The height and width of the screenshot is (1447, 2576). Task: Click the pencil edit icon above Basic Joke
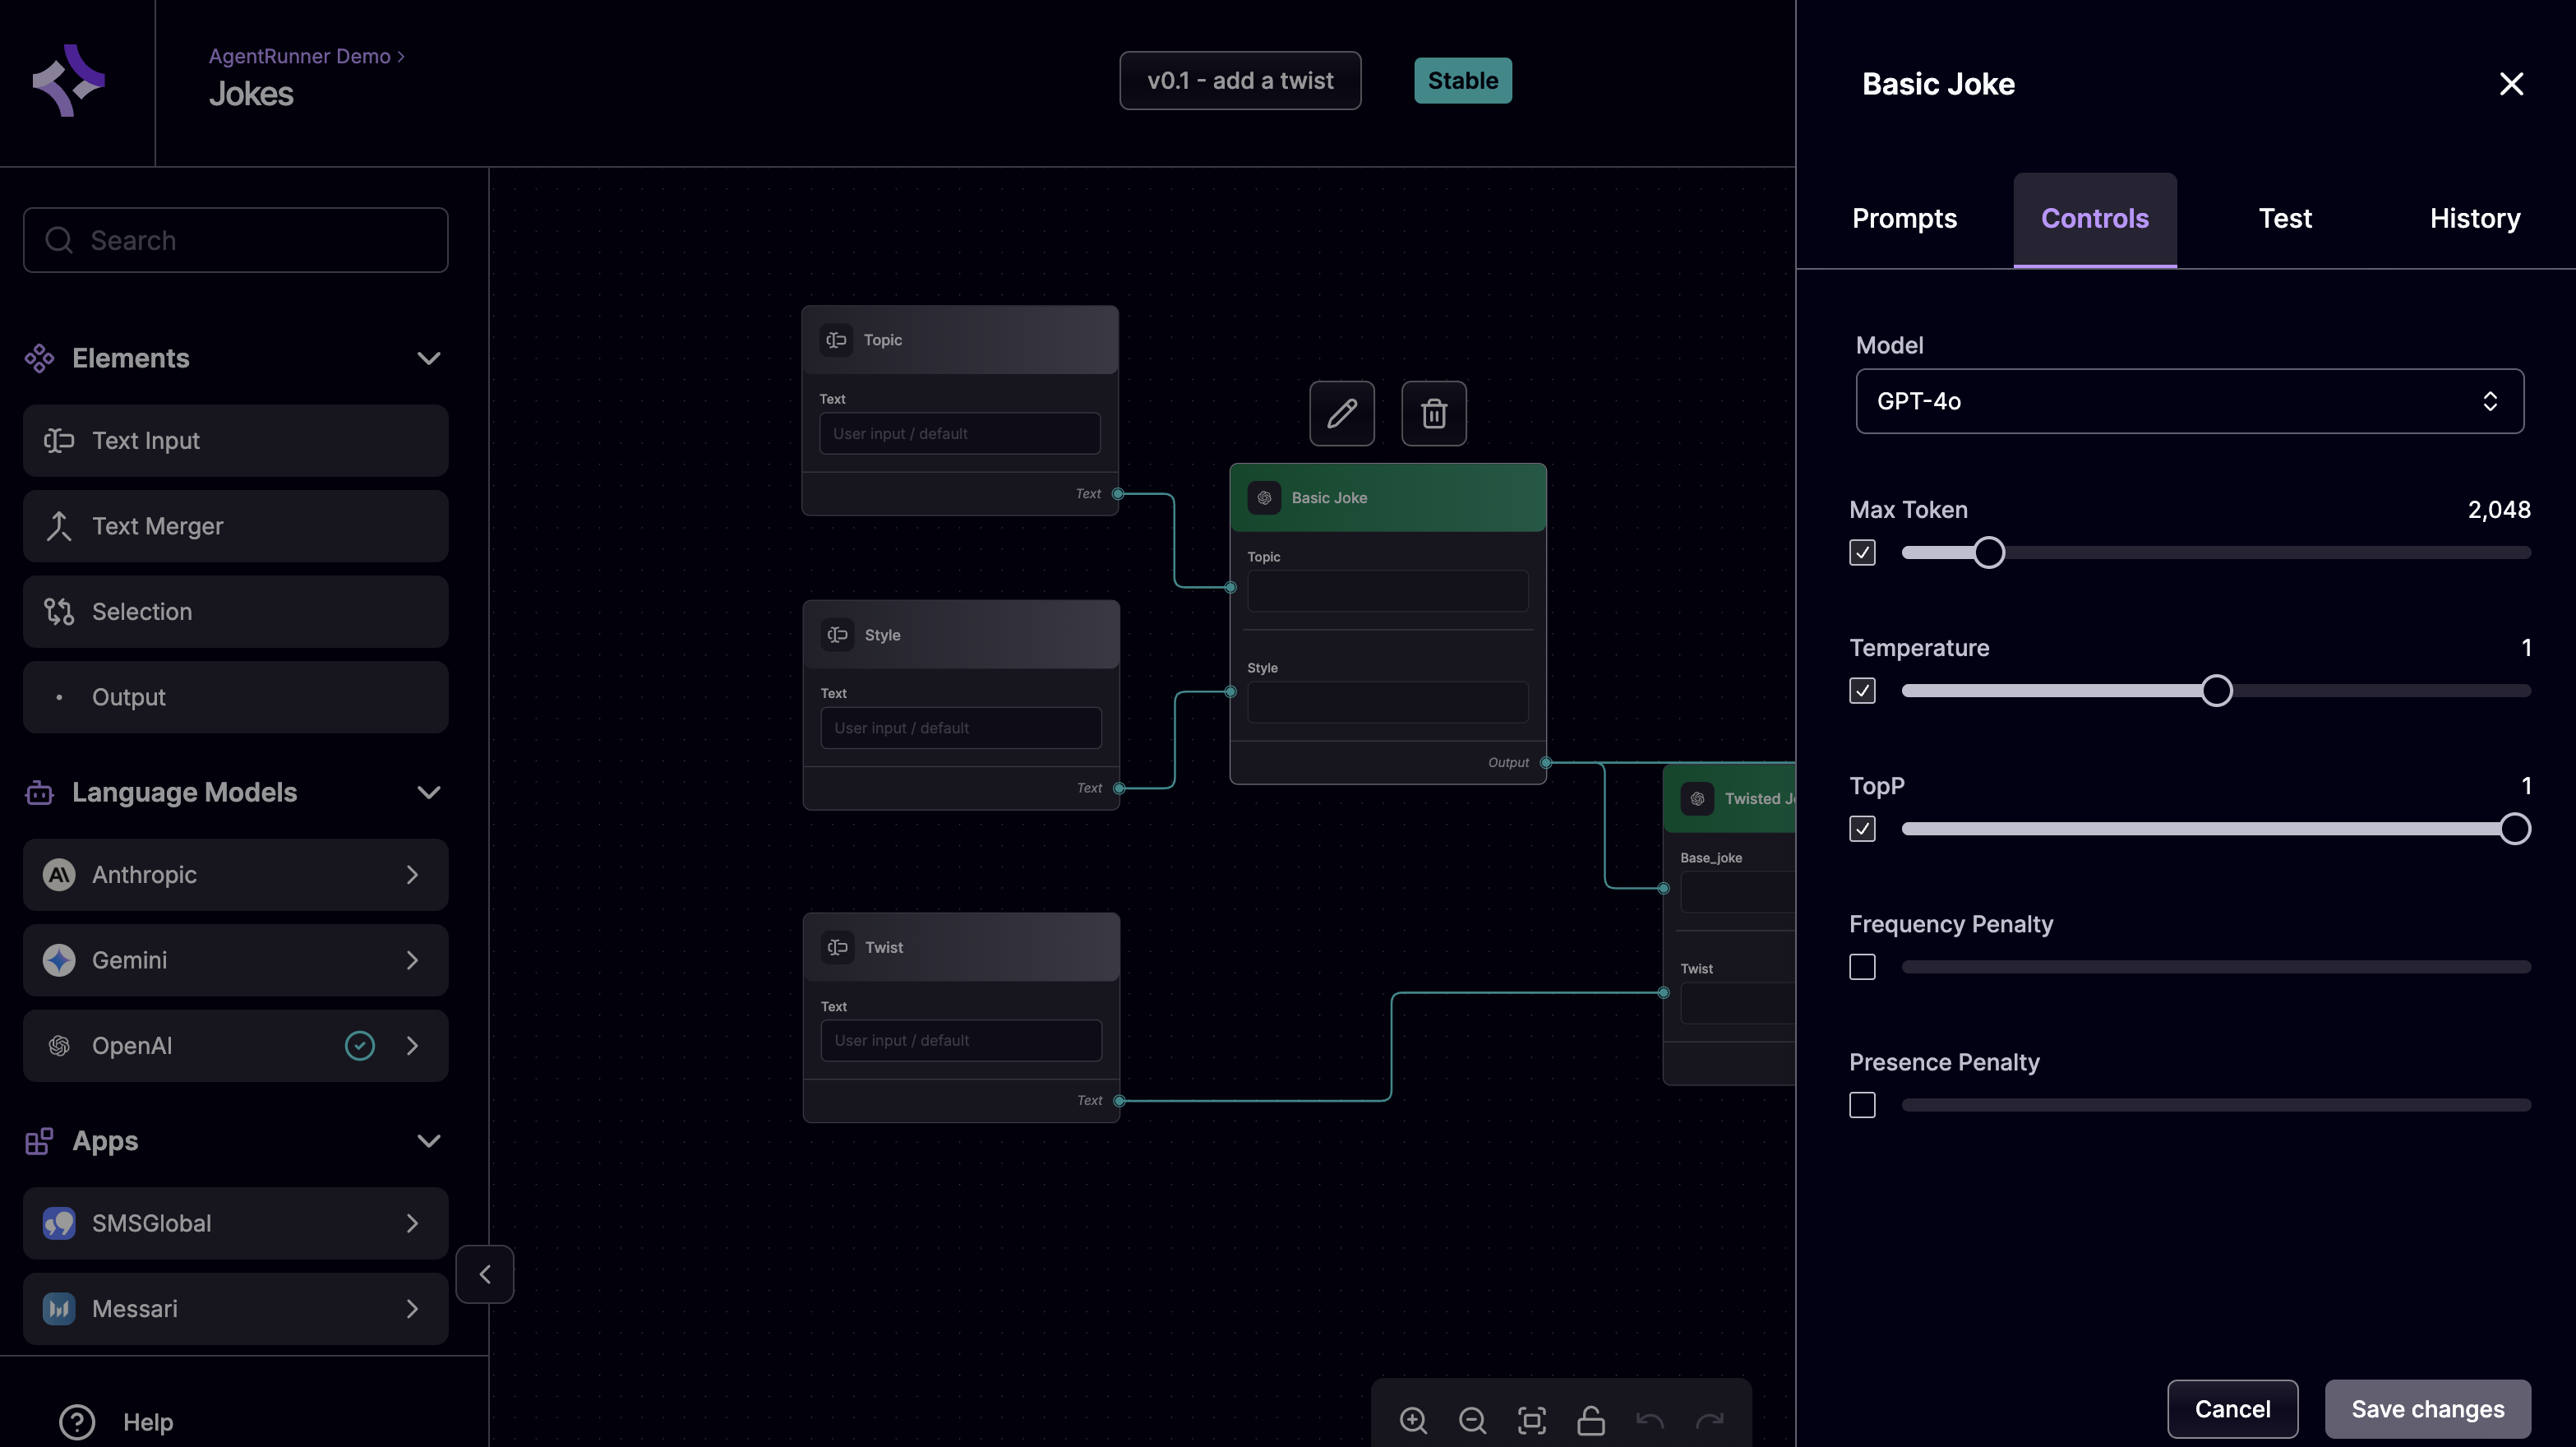pyautogui.click(x=1342, y=413)
